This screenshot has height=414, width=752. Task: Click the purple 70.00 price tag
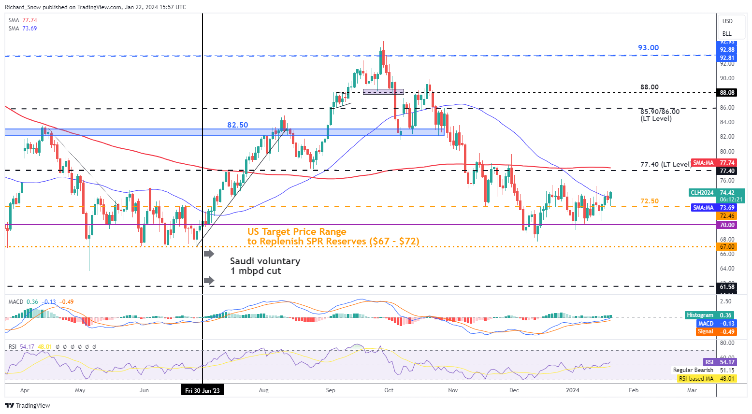point(727,225)
